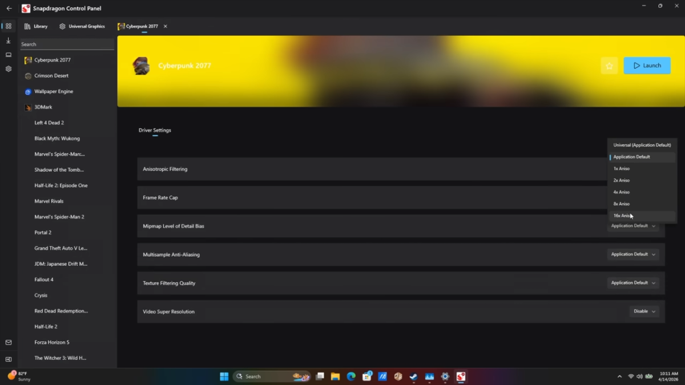685x385 pixels.
Task: Open File Explorer from taskbar
Action: [x=336, y=376]
